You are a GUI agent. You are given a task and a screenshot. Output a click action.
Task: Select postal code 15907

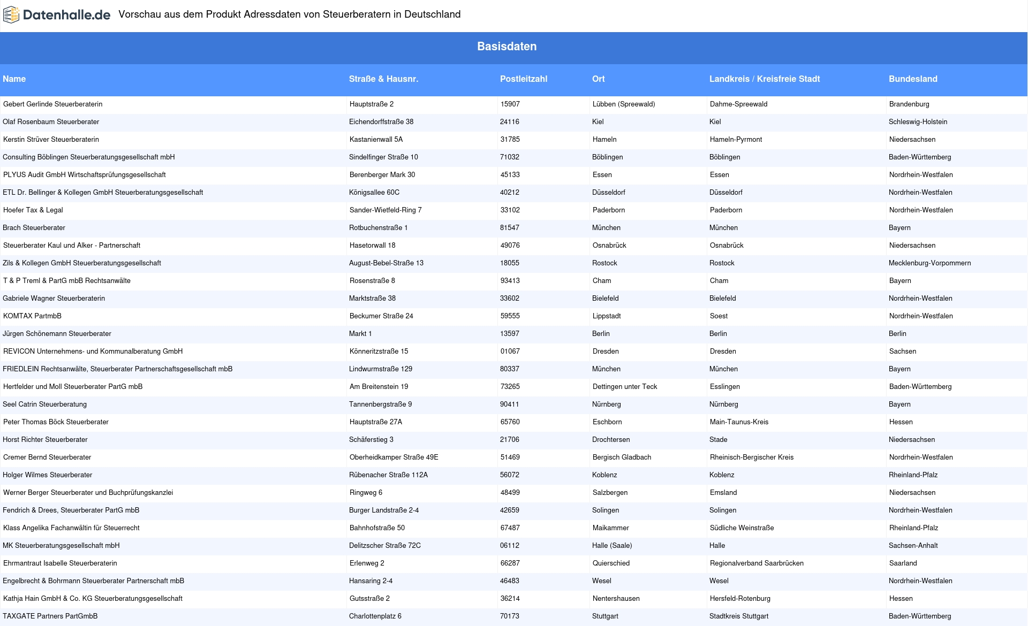(x=510, y=104)
